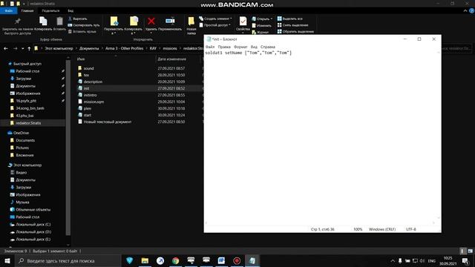This screenshot has height=267, width=475.
Task: Open OneDrive in navigation pane
Action: coord(21,133)
